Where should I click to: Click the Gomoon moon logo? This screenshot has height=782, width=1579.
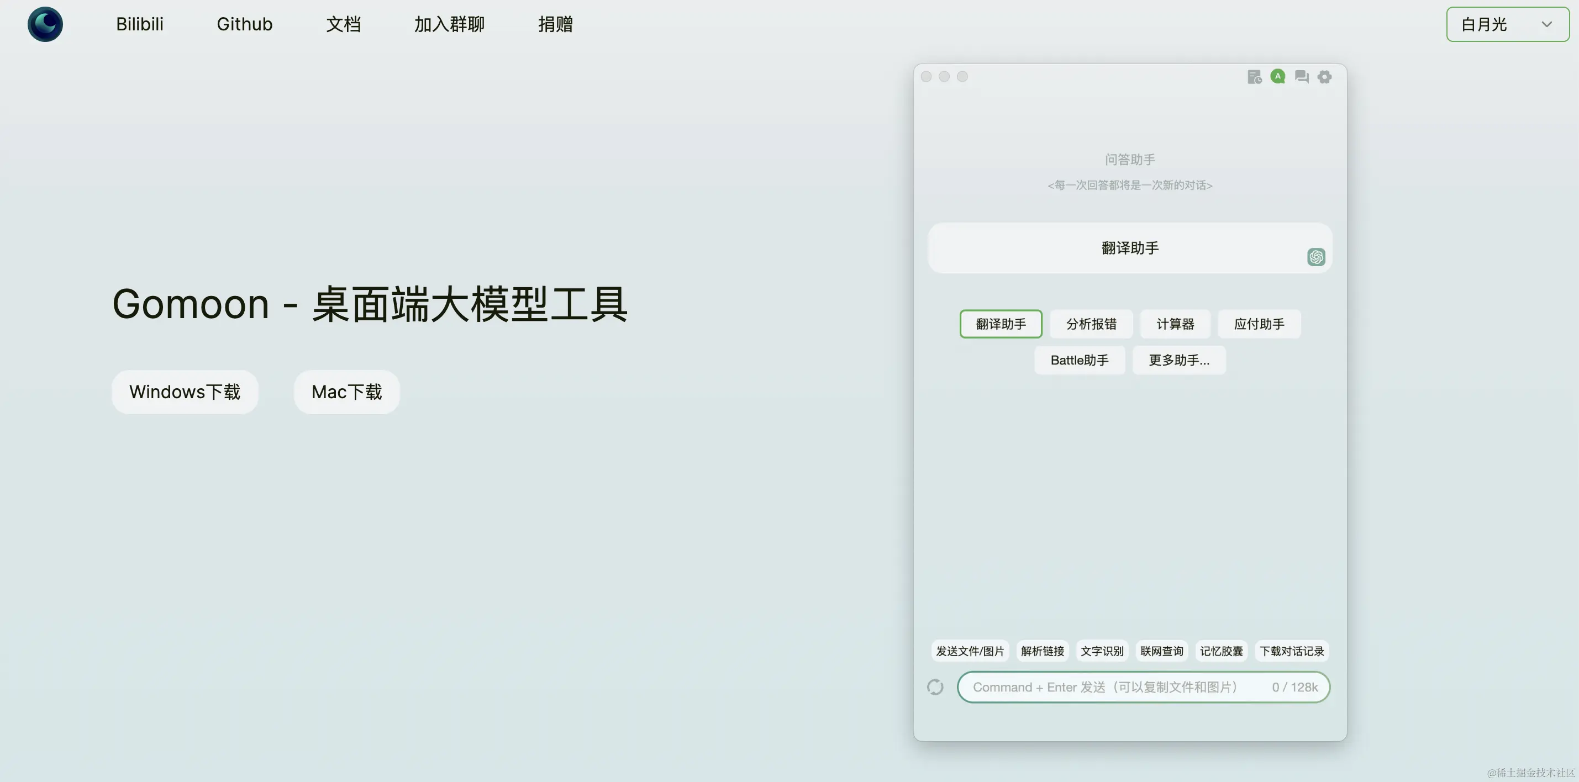coord(45,24)
